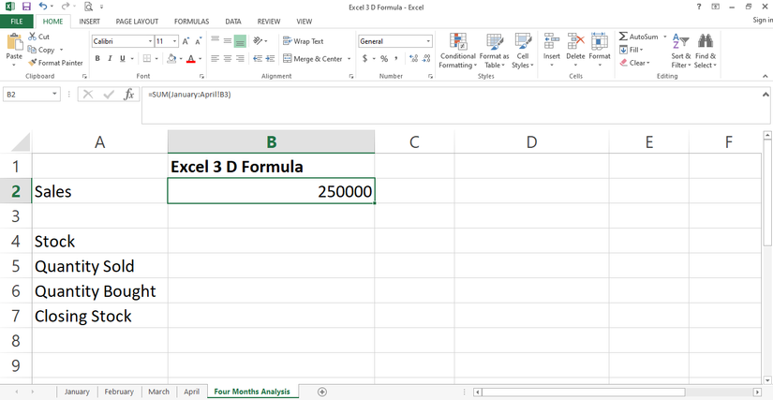The height and width of the screenshot is (400, 773).
Task: Select cell B2 containing 250000
Action: (271, 191)
